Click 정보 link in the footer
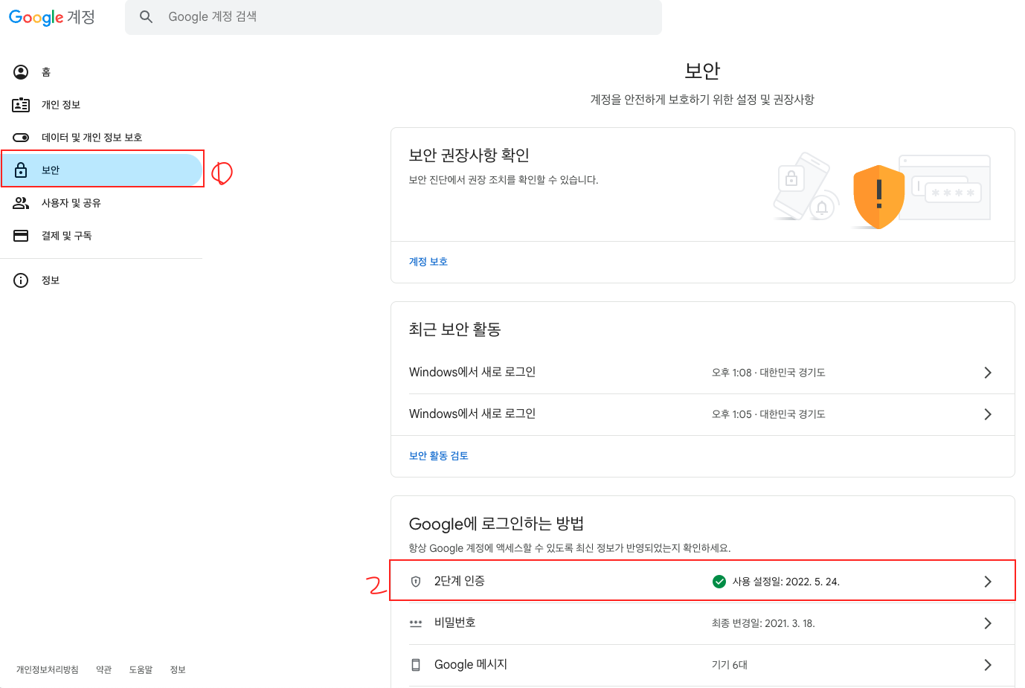This screenshot has width=1025, height=688. click(x=178, y=670)
